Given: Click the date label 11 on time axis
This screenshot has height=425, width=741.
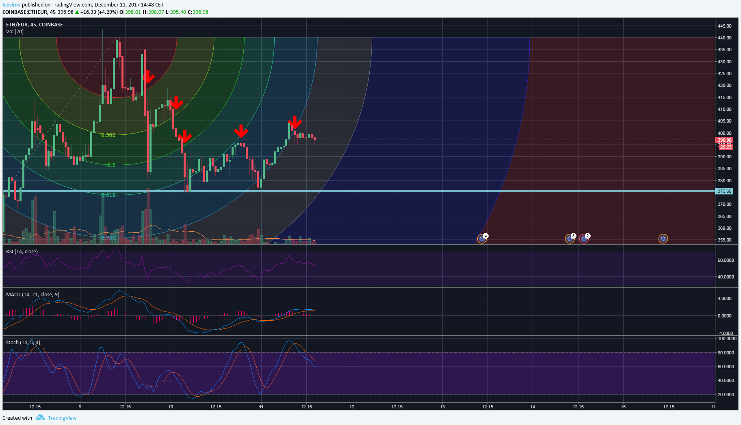Looking at the screenshot, I should tap(261, 407).
